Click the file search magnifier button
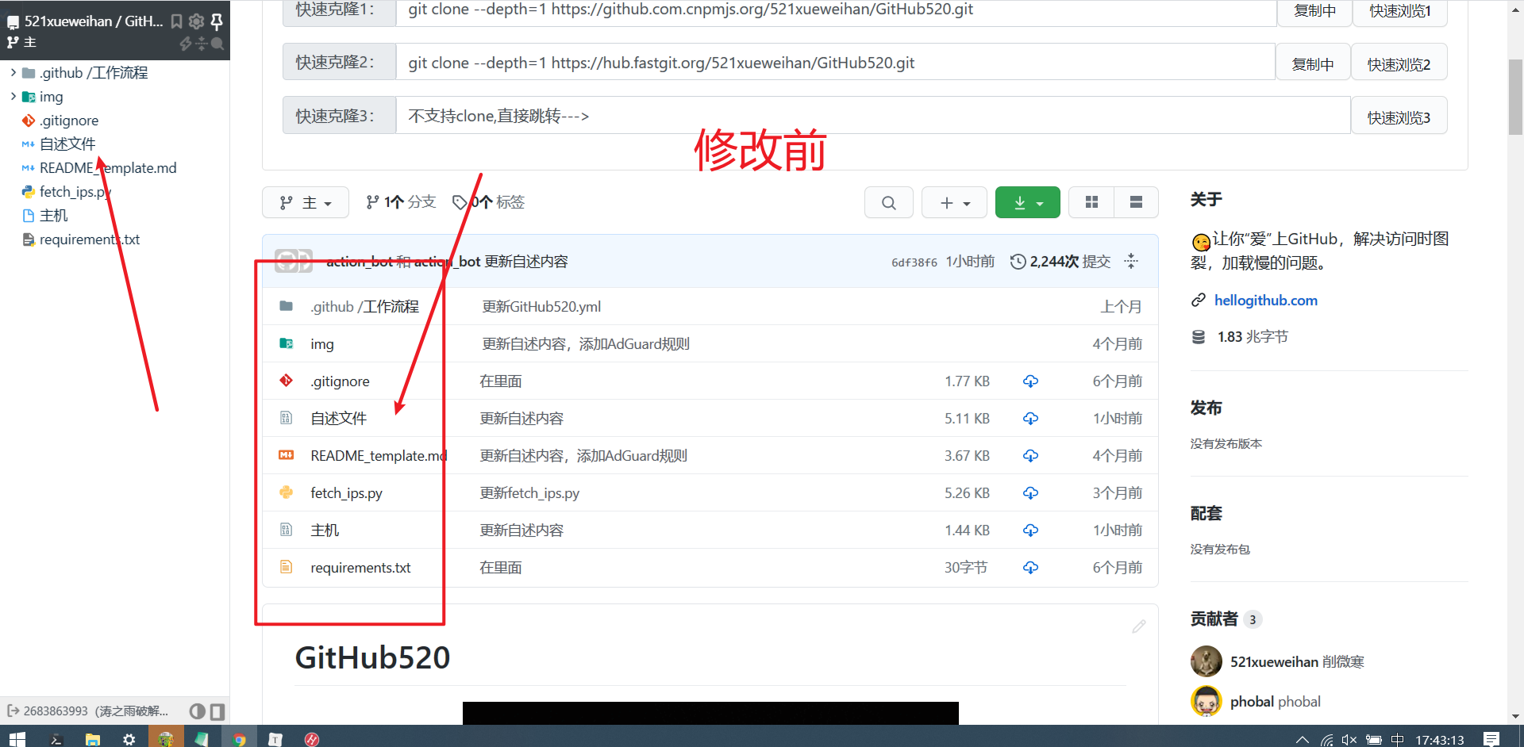Image resolution: width=1524 pixels, height=747 pixels. click(889, 202)
